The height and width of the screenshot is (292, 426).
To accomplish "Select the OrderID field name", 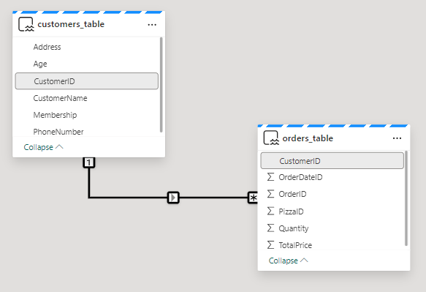I will pos(292,194).
